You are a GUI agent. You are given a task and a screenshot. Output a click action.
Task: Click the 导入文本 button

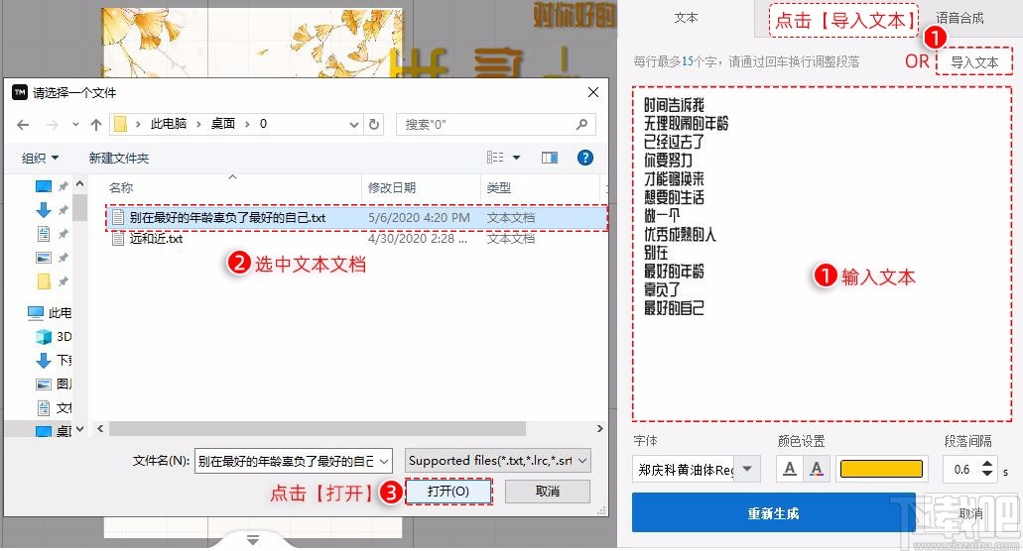pos(974,62)
